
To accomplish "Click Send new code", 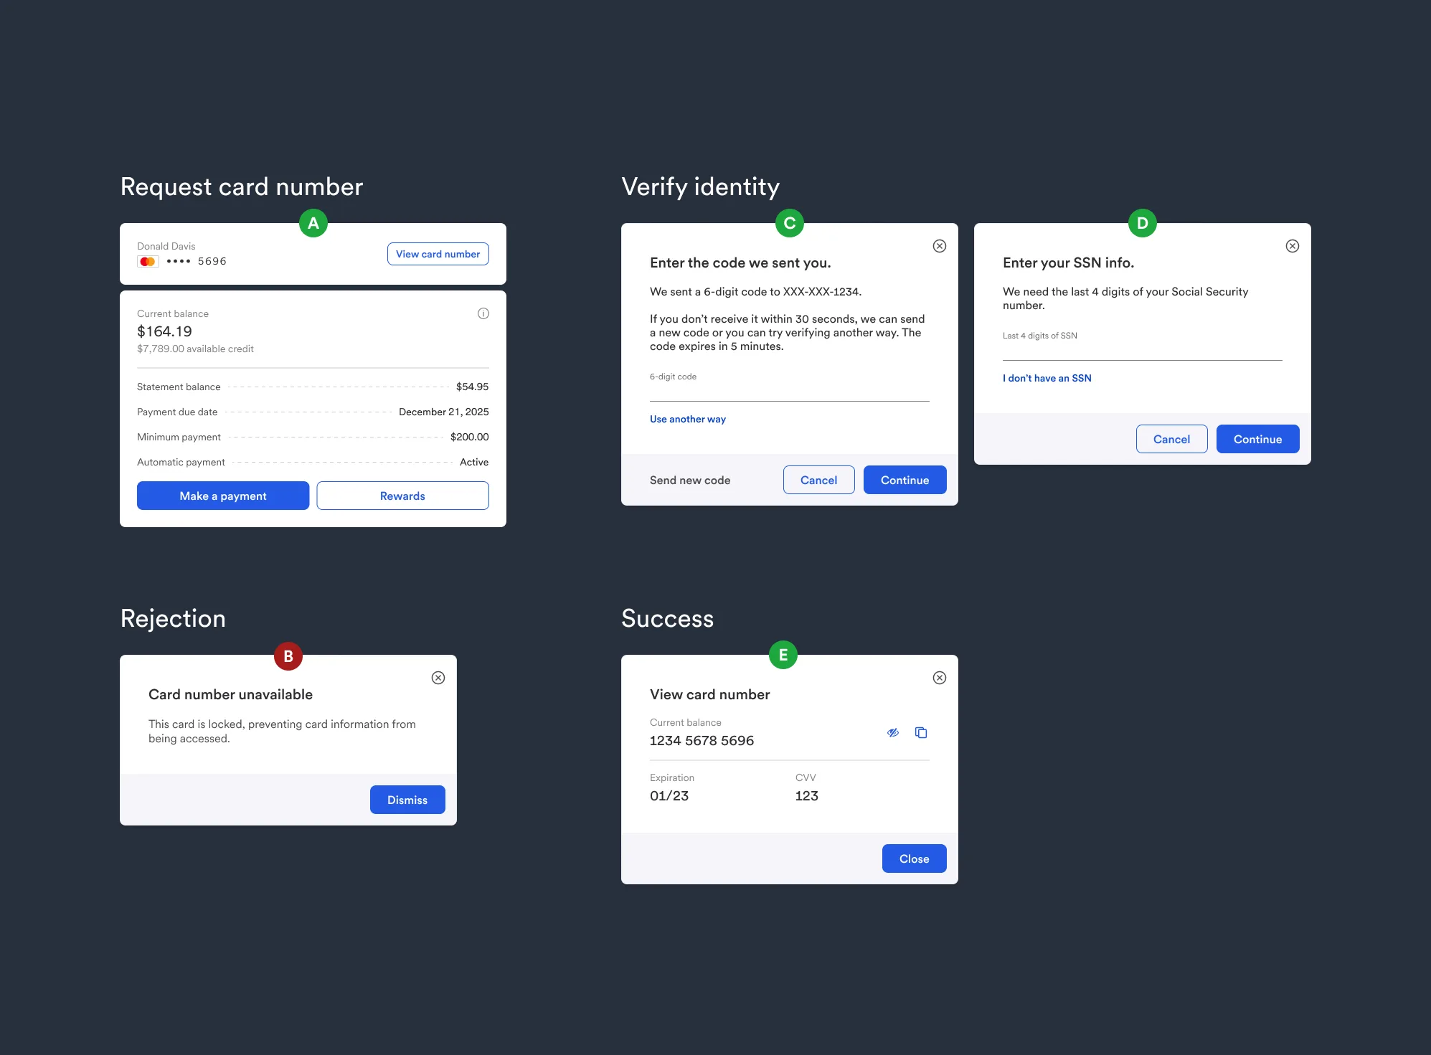I will pyautogui.click(x=689, y=480).
